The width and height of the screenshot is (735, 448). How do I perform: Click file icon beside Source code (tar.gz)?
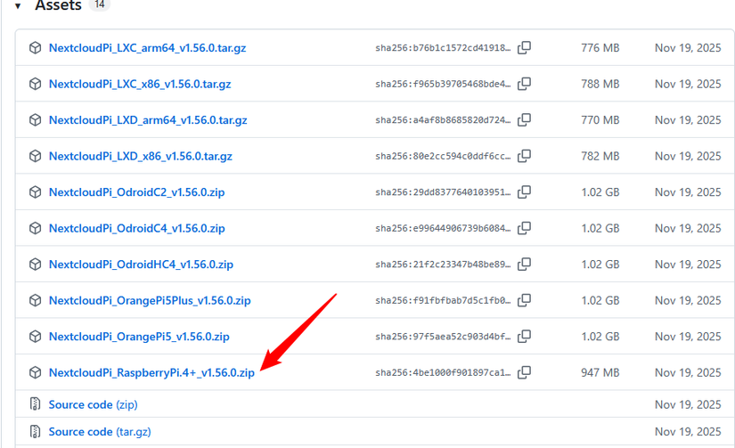click(35, 431)
